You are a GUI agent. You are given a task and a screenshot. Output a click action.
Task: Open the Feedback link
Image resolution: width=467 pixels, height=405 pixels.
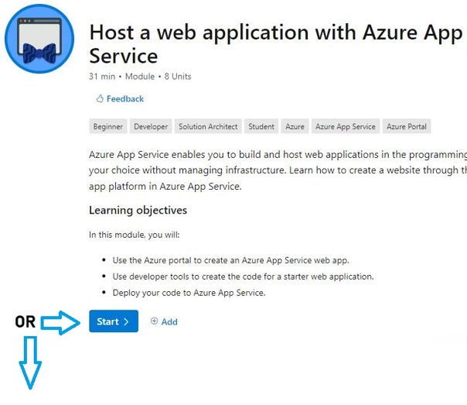[125, 98]
